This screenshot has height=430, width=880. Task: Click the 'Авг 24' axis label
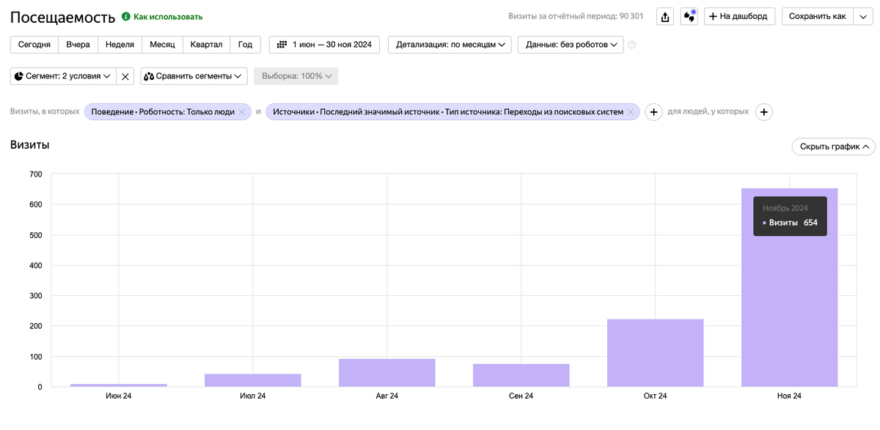tap(387, 396)
